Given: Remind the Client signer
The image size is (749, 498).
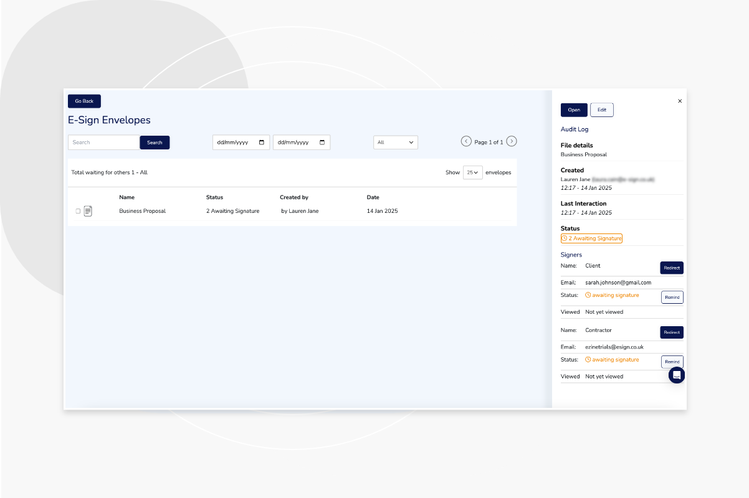Looking at the screenshot, I should point(672,298).
